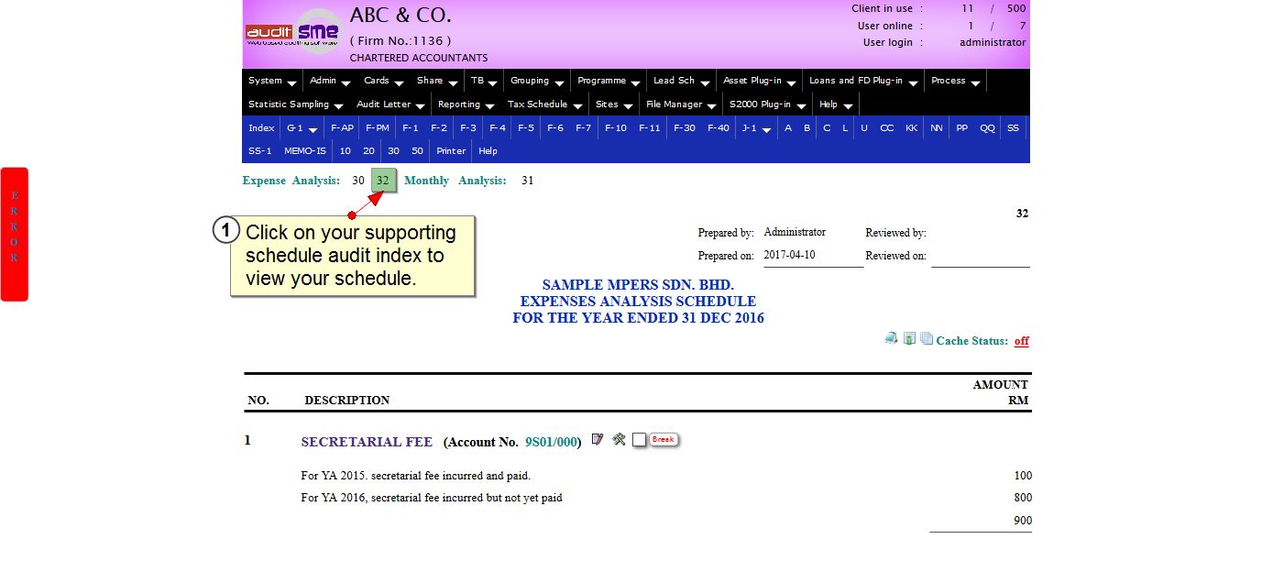Toggle Cache Status off link

pyautogui.click(x=1021, y=341)
